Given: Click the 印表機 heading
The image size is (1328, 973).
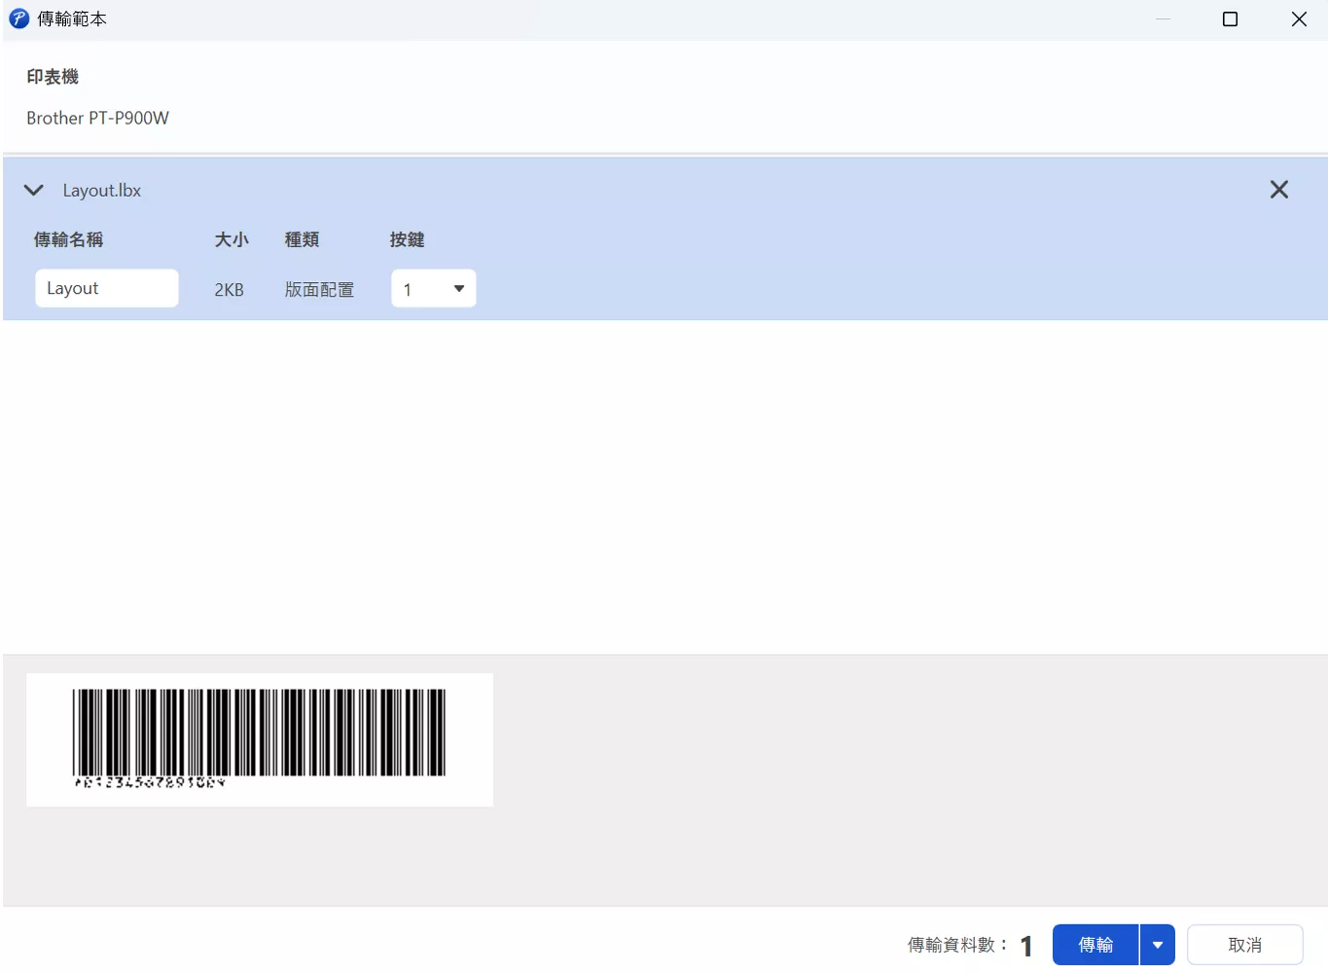Looking at the screenshot, I should (x=53, y=77).
